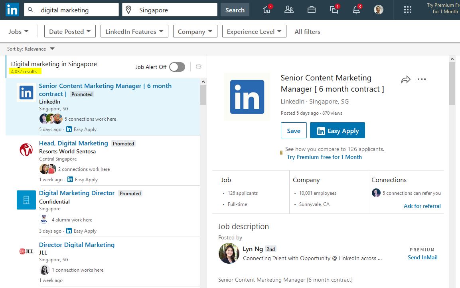Viewport: 460px width, 288px height.
Task: Toggle the Job Alert switch on
Action: point(177,67)
